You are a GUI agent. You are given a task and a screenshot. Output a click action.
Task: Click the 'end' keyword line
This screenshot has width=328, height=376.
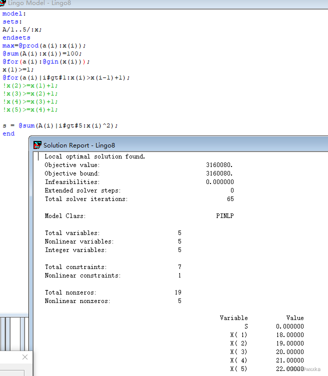tap(8, 133)
